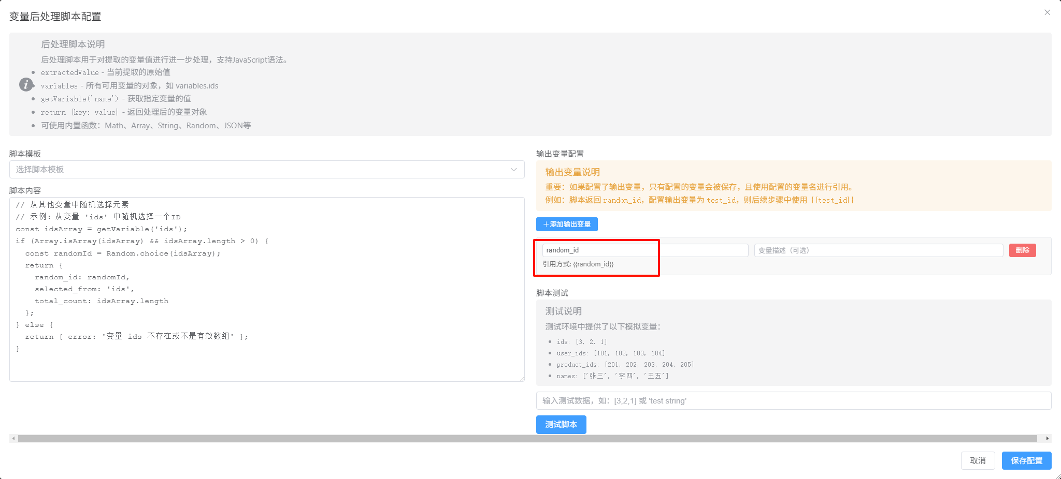Click the Random.choice line in script
The width and height of the screenshot is (1061, 479).
tap(123, 253)
